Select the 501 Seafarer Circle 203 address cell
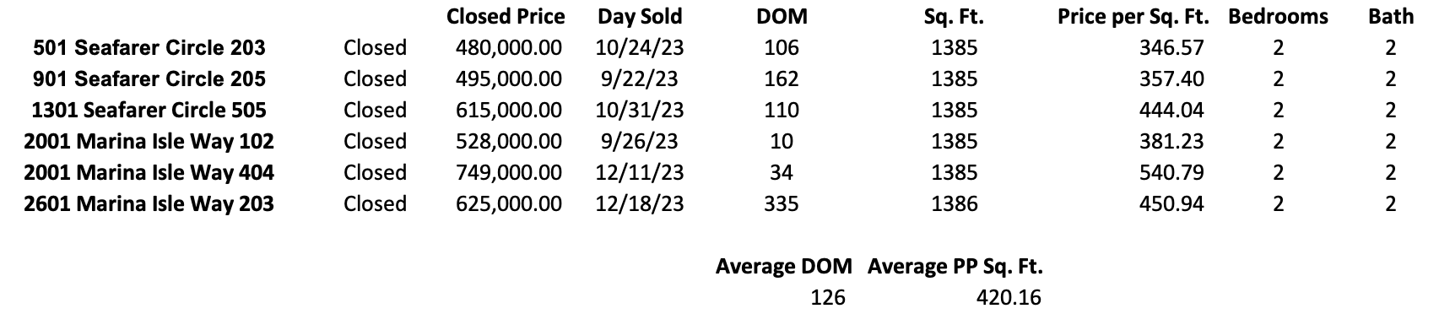 (149, 48)
